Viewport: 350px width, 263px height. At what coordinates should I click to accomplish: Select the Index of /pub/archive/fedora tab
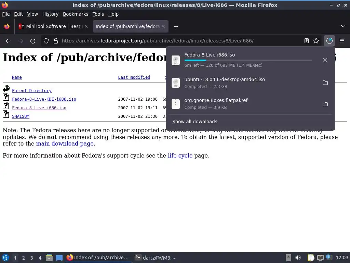pyautogui.click(x=131, y=26)
